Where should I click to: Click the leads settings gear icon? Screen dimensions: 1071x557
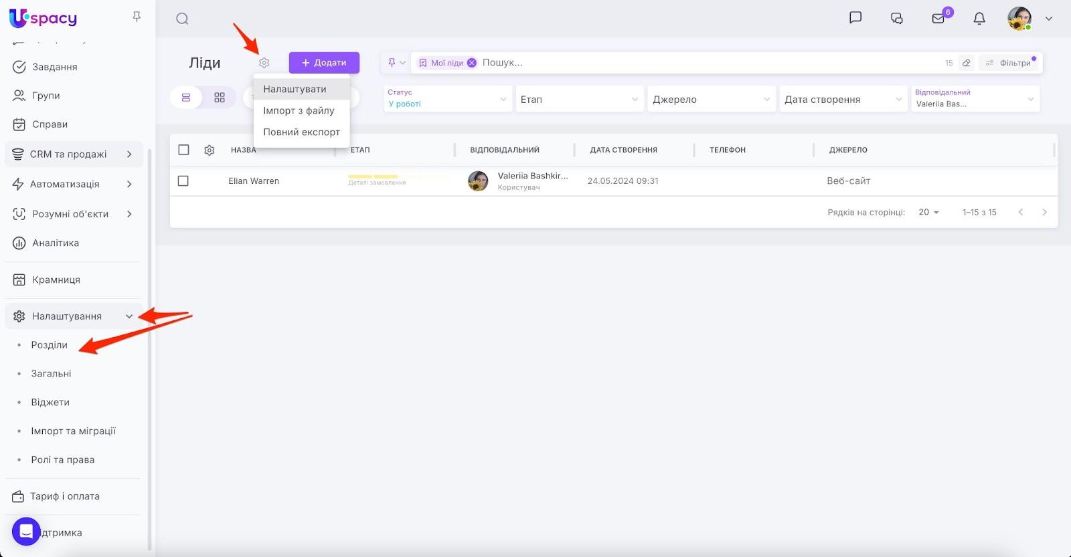point(264,63)
